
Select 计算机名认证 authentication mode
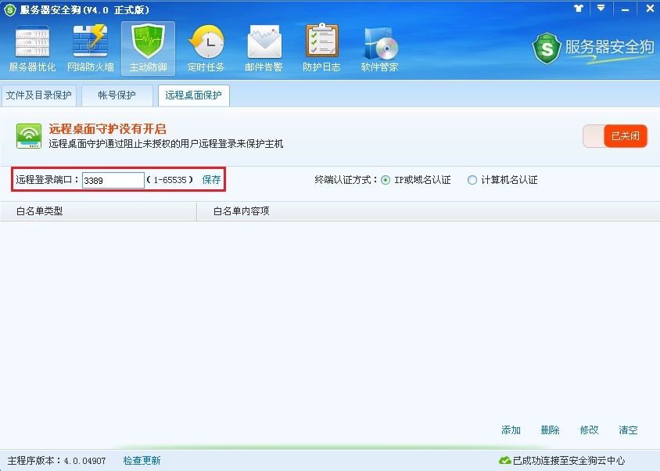pyautogui.click(x=472, y=179)
